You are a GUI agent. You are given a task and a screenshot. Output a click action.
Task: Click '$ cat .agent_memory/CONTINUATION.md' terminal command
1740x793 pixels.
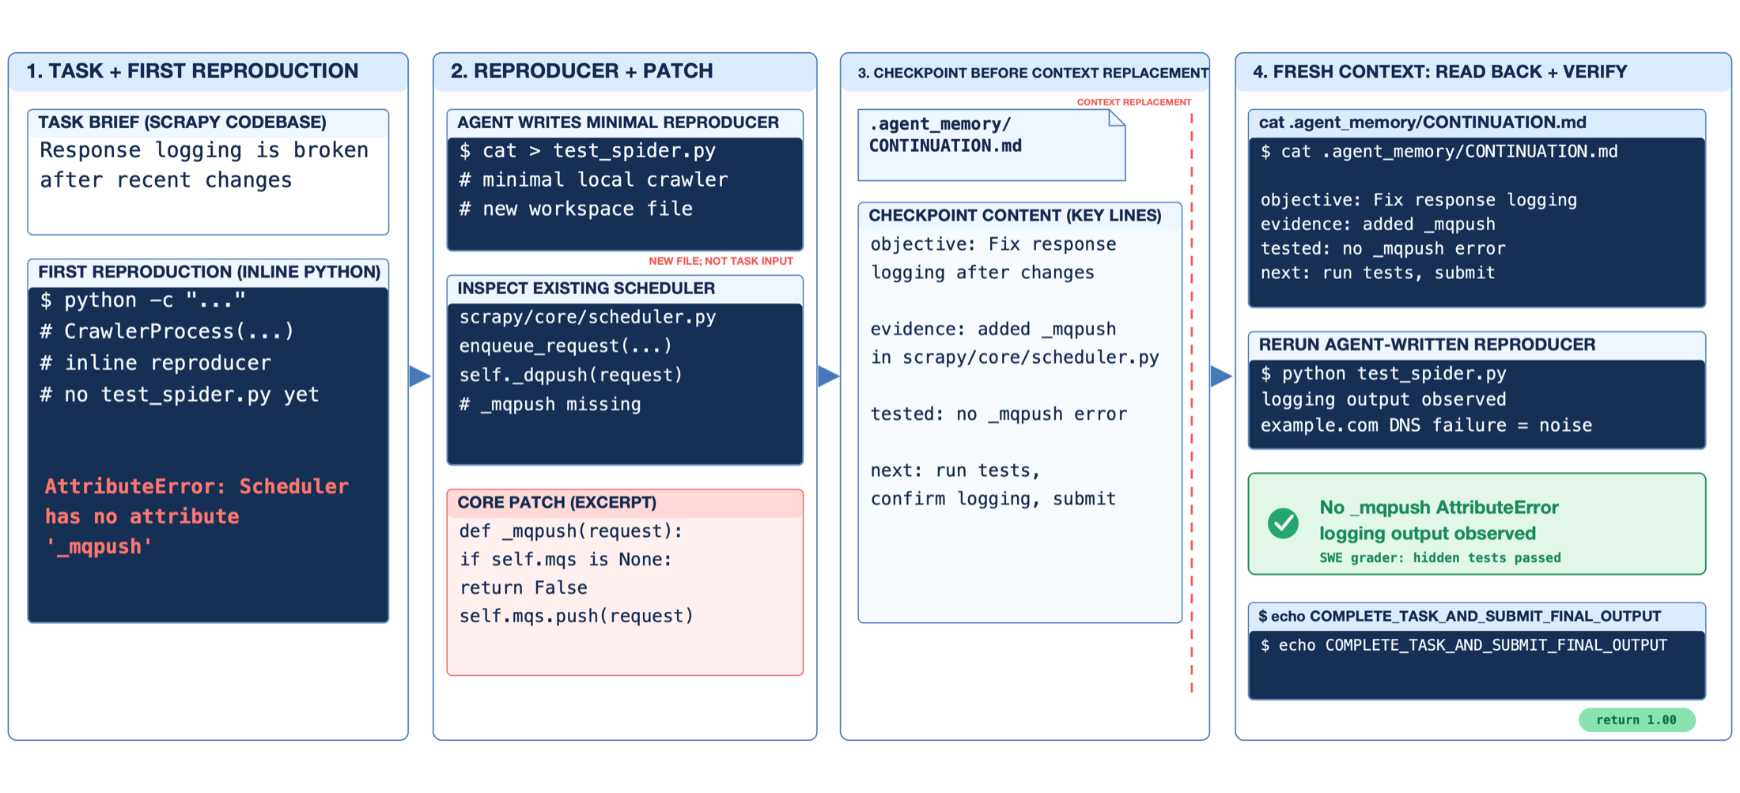pyautogui.click(x=1439, y=152)
